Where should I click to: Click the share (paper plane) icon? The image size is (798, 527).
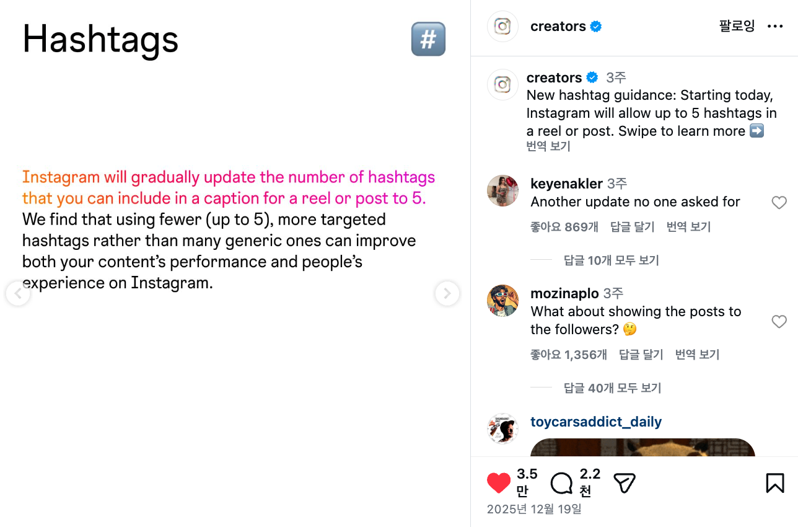[x=624, y=482]
